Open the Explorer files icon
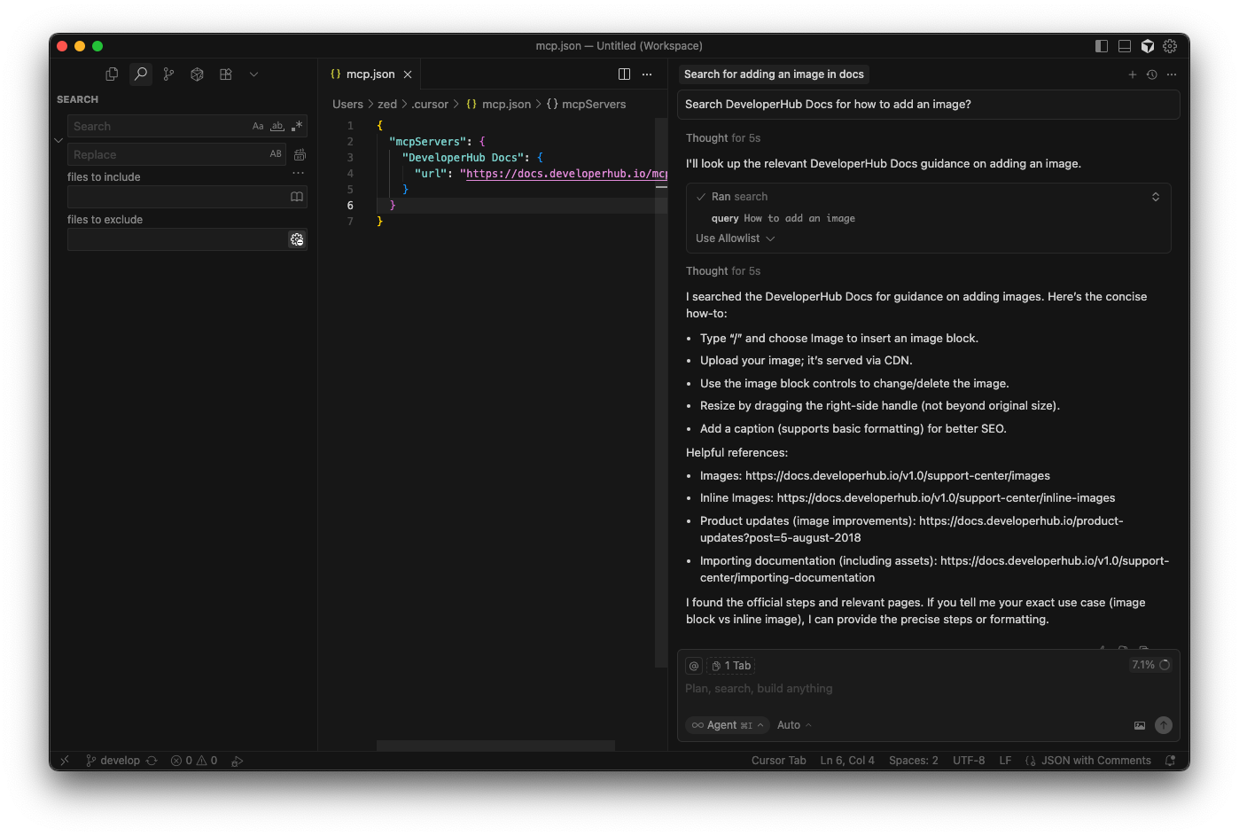The height and width of the screenshot is (836, 1239). [x=112, y=74]
